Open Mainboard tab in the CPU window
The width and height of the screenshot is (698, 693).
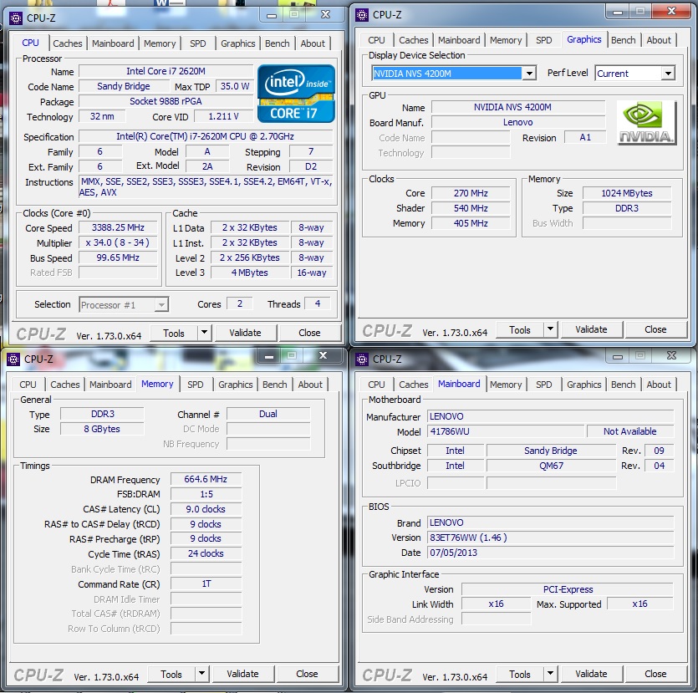[x=113, y=43]
